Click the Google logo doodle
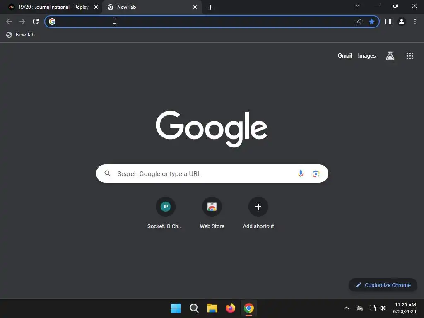Image resolution: width=424 pixels, height=318 pixels. tap(212, 129)
